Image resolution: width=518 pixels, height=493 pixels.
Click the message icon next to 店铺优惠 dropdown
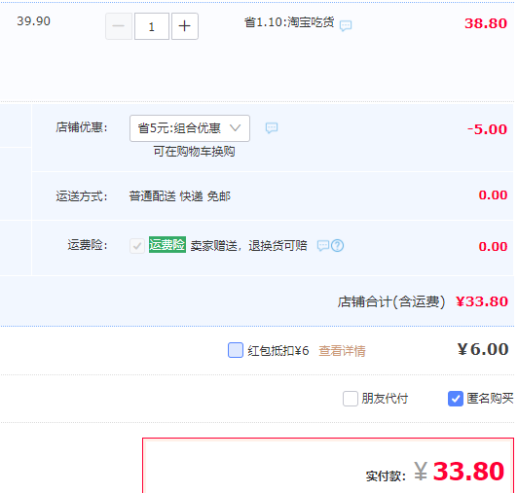click(x=272, y=127)
